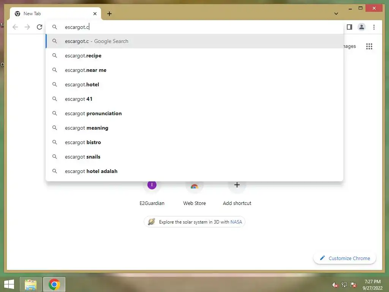Click the Chrome taskbar icon
The height and width of the screenshot is (292, 389).
[54, 284]
